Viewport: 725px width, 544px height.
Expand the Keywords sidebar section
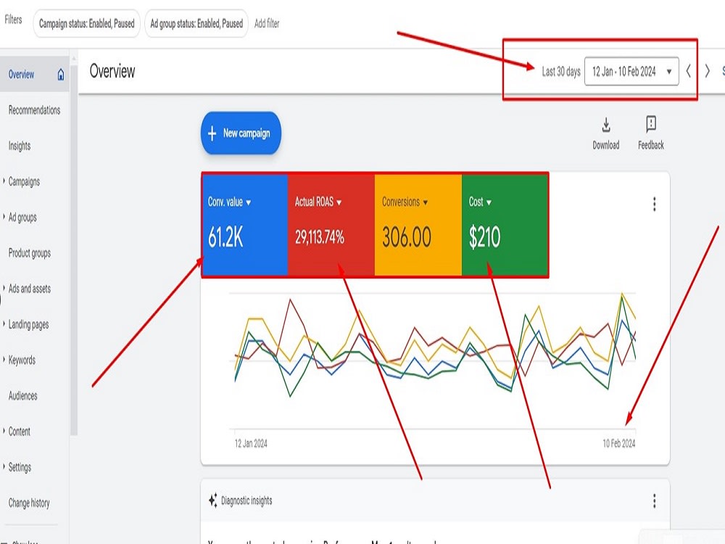4,360
